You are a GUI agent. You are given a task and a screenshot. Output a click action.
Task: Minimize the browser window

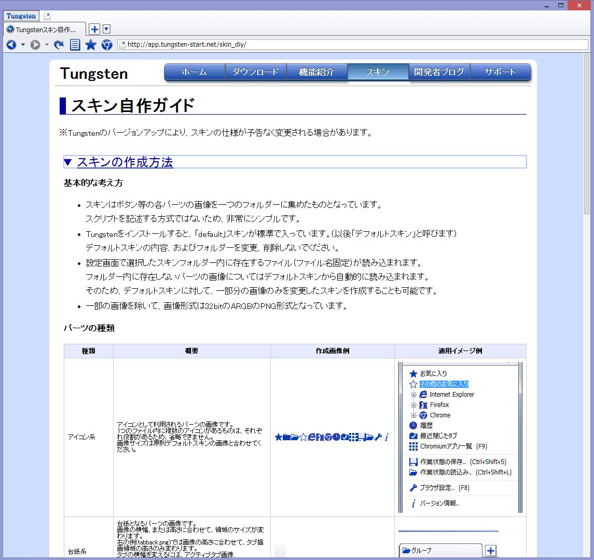[x=547, y=5]
